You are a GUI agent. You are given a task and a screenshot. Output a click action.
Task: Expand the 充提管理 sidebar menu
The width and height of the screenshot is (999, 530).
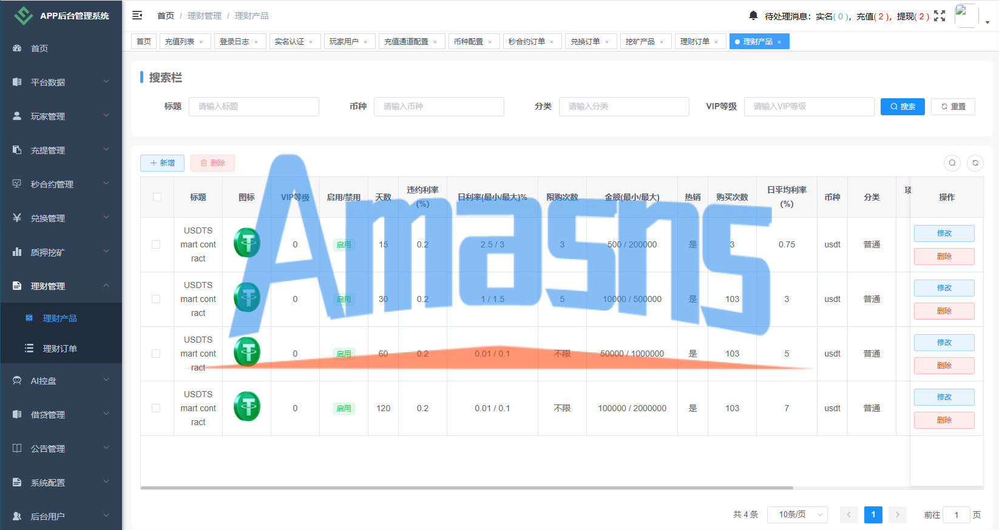pyautogui.click(x=61, y=150)
